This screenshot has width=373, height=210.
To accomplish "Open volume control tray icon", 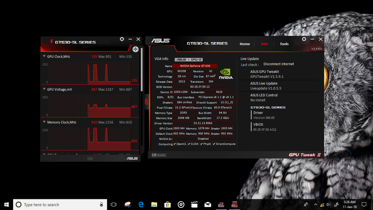I will pos(329,205).
